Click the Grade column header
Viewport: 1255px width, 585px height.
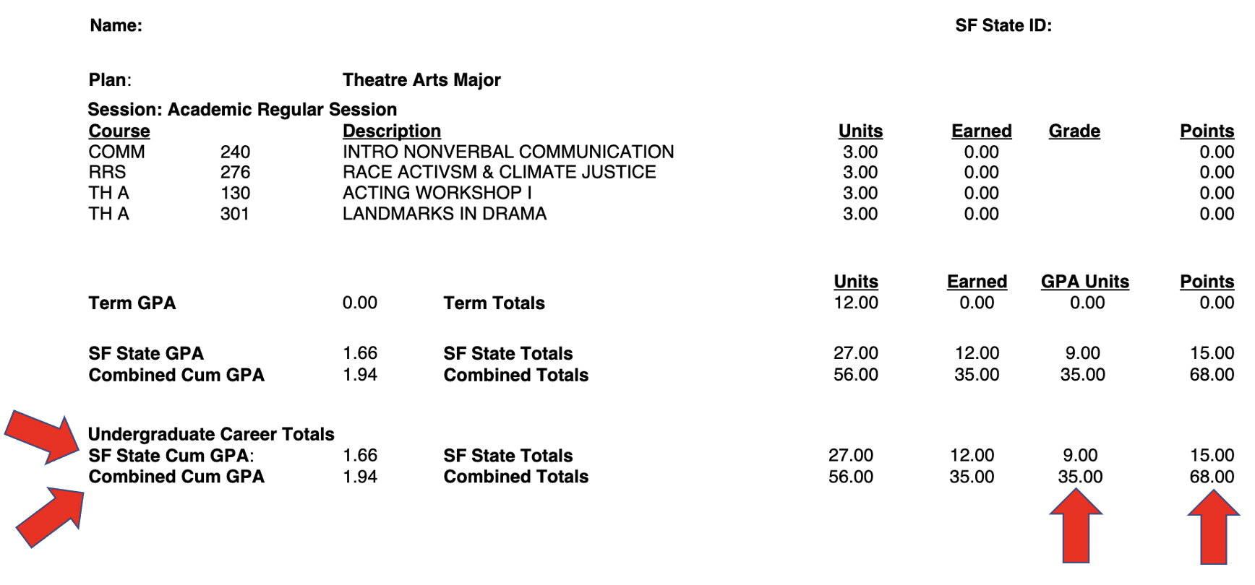(1074, 131)
